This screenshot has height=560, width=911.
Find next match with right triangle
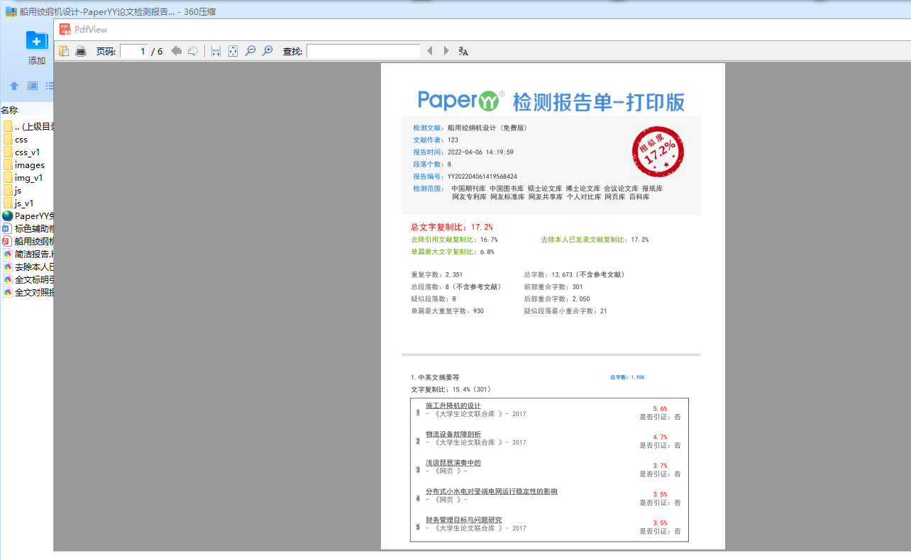pos(446,51)
